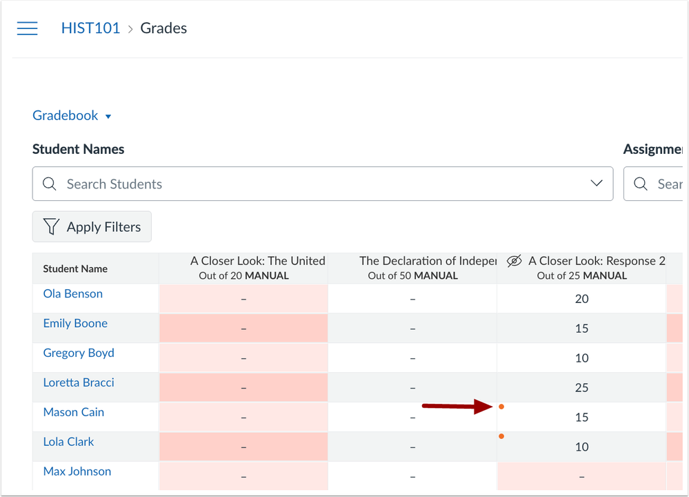Select Gregory Boyd's name link
This screenshot has height=497, width=689.
click(79, 353)
